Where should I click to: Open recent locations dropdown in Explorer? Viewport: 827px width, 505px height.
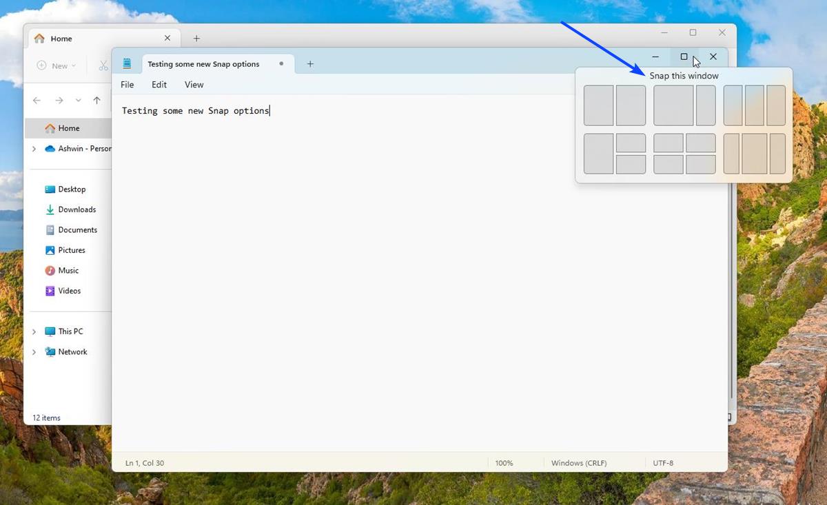coord(78,101)
